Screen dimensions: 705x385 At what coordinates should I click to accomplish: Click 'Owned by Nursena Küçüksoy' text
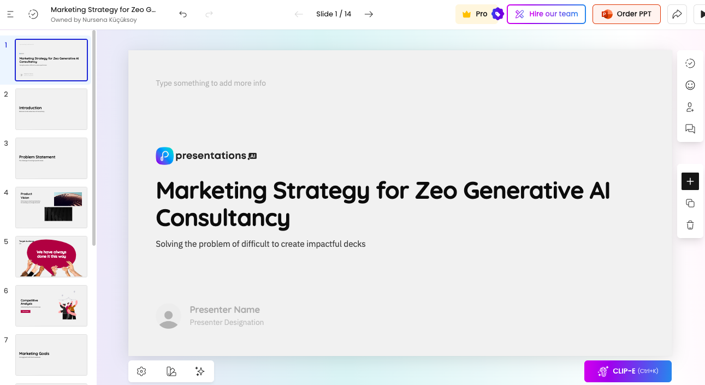point(94,20)
